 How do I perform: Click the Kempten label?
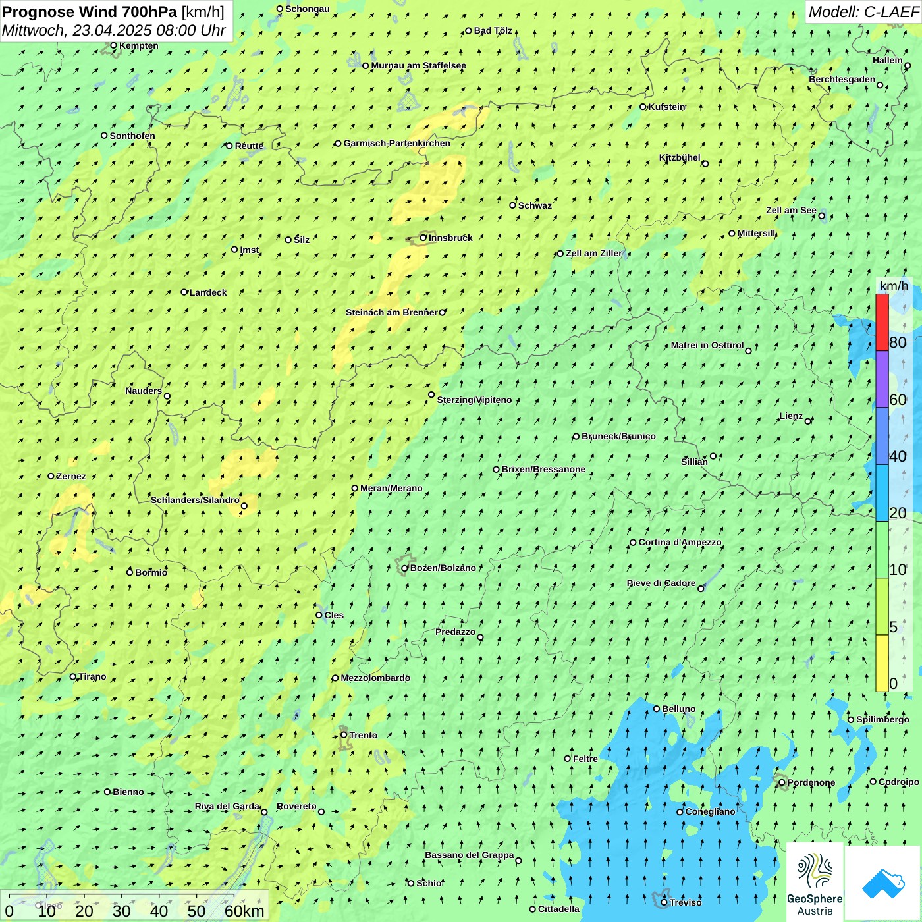pos(139,45)
